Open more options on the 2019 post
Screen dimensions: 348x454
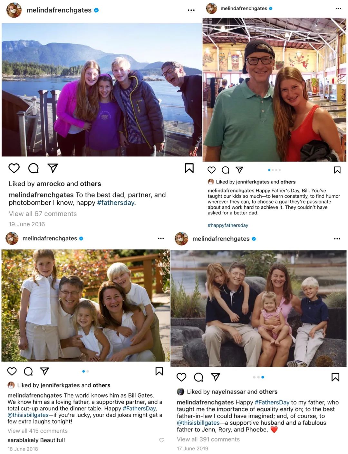337,239
